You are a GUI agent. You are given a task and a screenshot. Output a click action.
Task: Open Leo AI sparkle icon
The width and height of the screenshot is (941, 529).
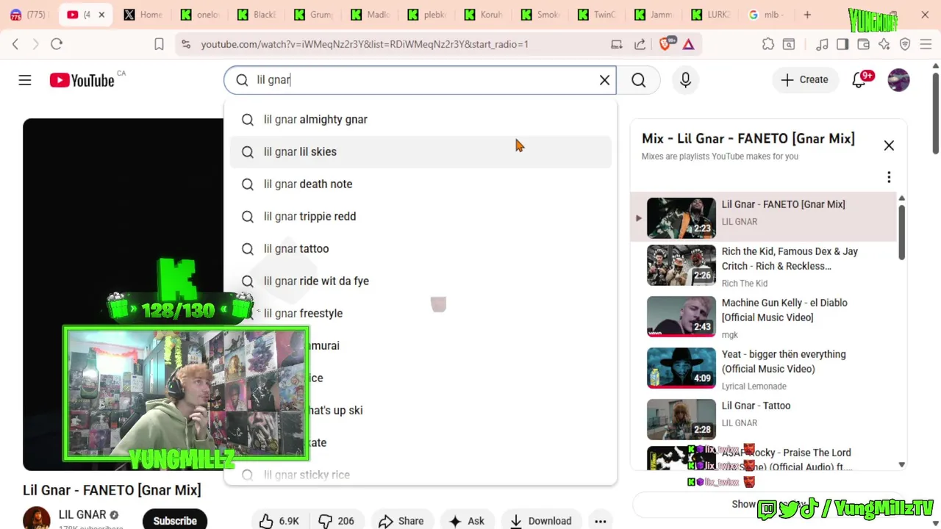[x=884, y=44]
